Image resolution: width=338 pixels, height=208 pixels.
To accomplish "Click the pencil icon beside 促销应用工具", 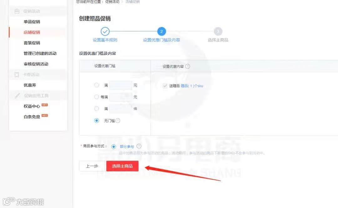I will click(x=18, y=96).
